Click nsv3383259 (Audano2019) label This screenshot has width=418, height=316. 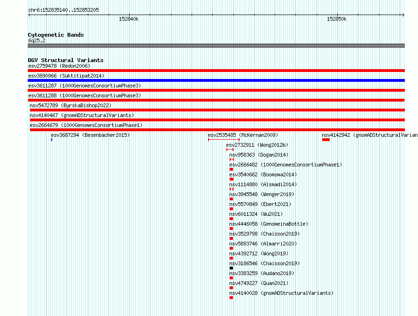click(x=262, y=273)
